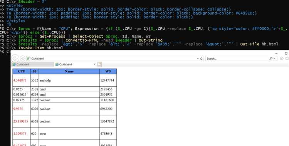Open a new browser tab
The height and width of the screenshot is (146, 289).
(x=99, y=64)
